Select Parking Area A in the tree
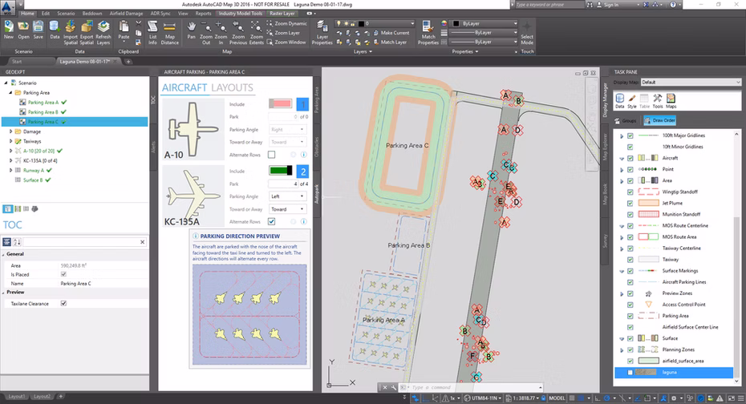Image resolution: width=746 pixels, height=404 pixels. coord(43,102)
